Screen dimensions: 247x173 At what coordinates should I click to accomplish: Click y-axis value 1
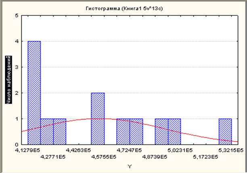(x=17, y=119)
